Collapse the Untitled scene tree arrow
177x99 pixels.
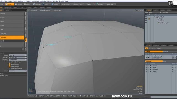pyautogui.click(x=154, y=17)
